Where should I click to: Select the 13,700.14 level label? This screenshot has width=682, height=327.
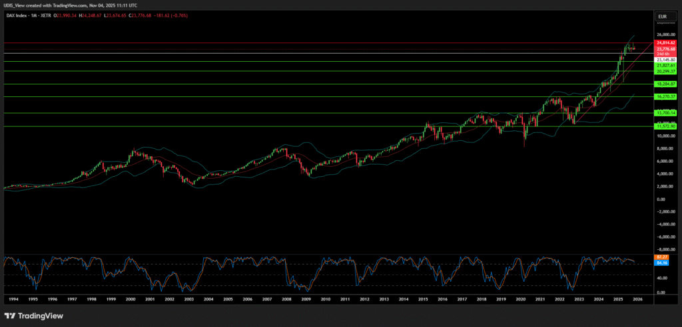(x=665, y=113)
